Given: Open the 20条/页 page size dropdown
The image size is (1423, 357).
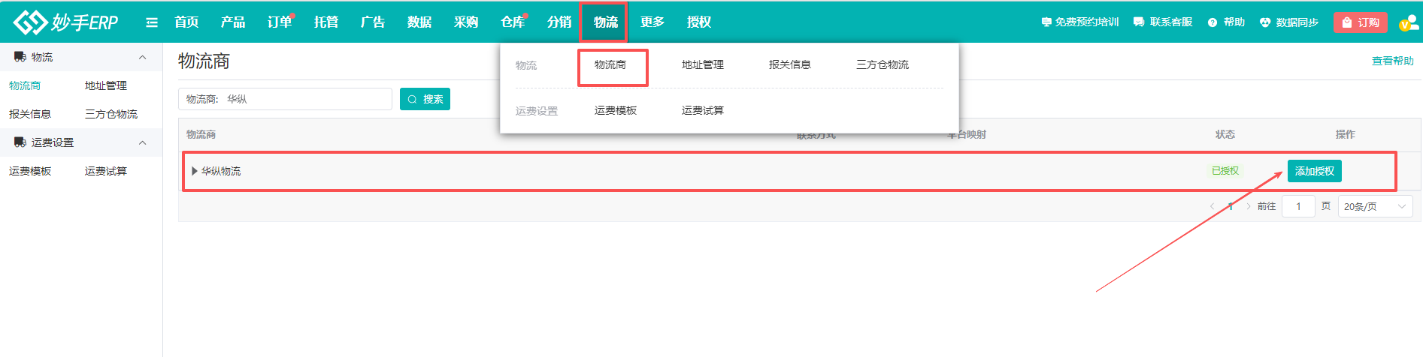Looking at the screenshot, I should point(1375,206).
